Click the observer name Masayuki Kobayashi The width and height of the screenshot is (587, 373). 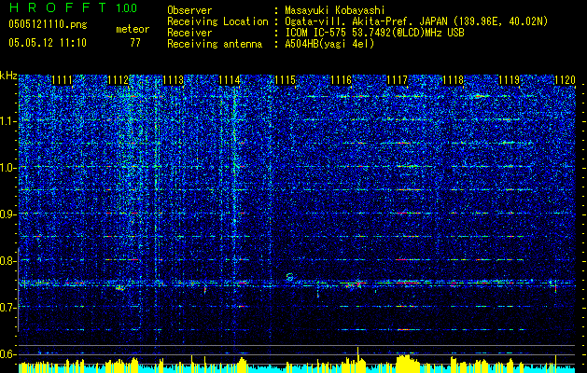pyautogui.click(x=335, y=10)
